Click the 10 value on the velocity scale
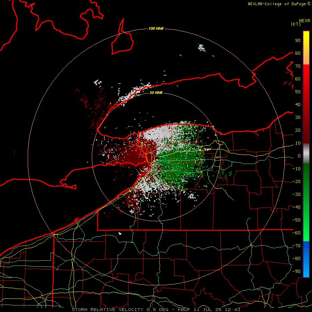 click(298, 143)
